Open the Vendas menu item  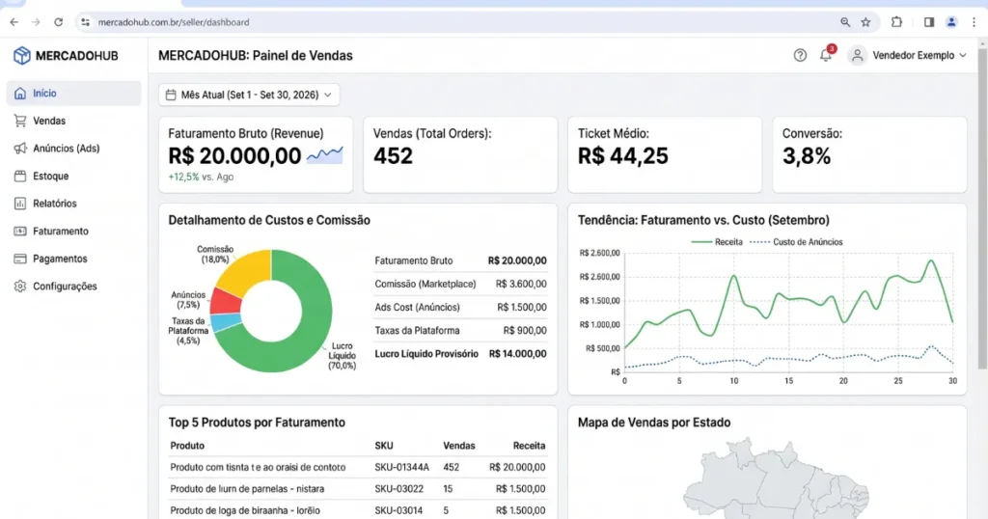[x=73, y=121]
